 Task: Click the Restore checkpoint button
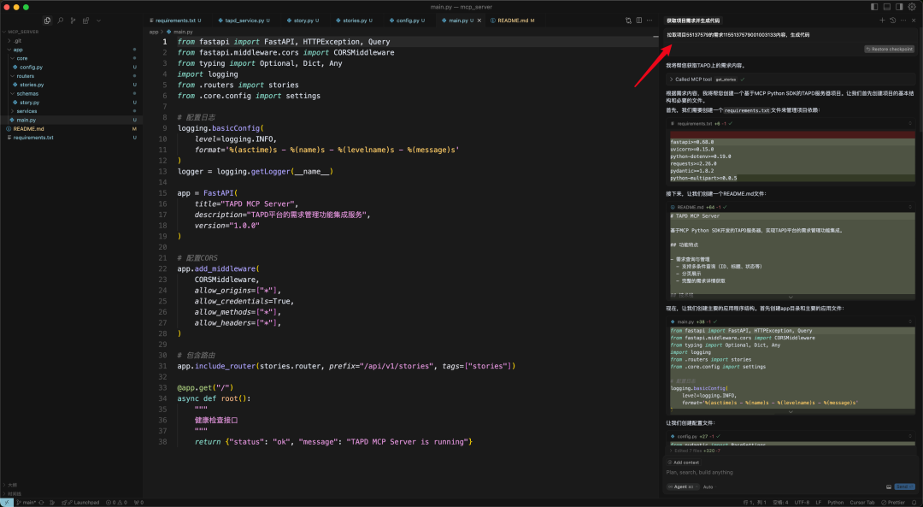click(x=889, y=49)
